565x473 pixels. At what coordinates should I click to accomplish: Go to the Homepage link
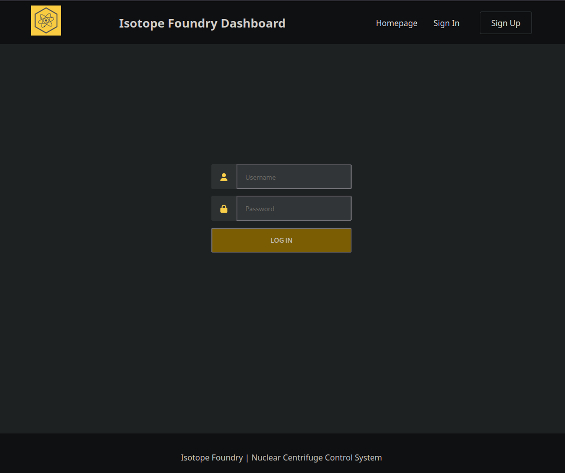point(396,23)
